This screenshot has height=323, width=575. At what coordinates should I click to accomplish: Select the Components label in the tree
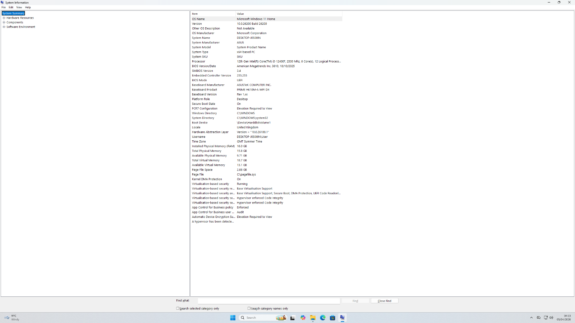15,22
